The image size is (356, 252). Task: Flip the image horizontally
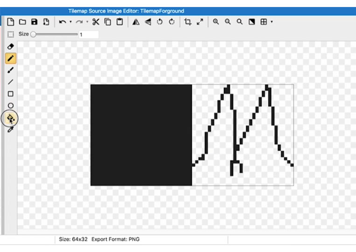[x=136, y=22]
